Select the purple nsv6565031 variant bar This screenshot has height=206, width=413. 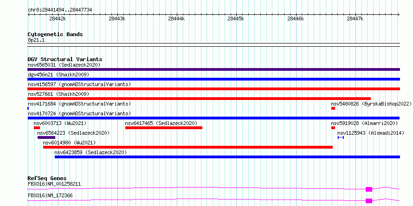click(x=213, y=69)
